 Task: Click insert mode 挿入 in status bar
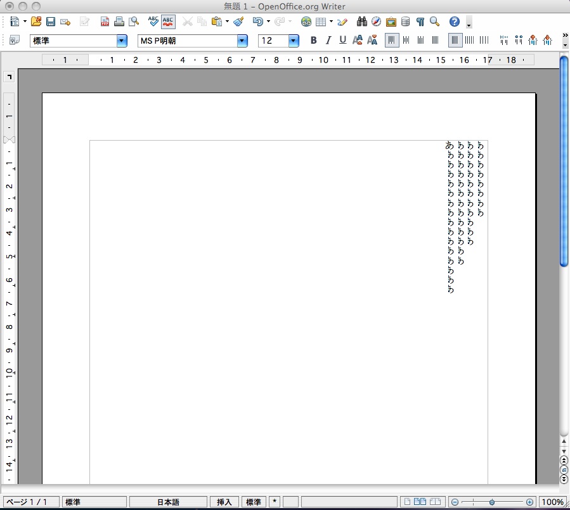pos(224,502)
